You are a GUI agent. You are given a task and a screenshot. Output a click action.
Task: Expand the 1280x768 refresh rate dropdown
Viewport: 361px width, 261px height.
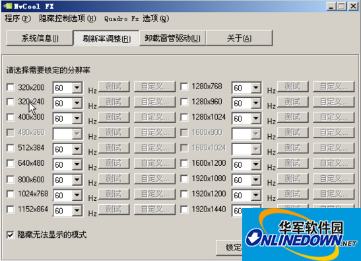(256, 88)
